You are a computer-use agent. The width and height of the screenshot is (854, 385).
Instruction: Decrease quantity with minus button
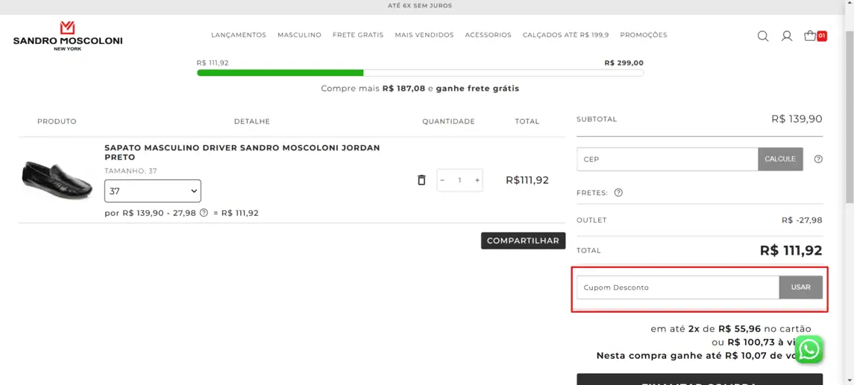pyautogui.click(x=442, y=180)
